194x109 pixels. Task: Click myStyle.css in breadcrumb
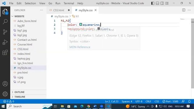(x=61, y=16)
